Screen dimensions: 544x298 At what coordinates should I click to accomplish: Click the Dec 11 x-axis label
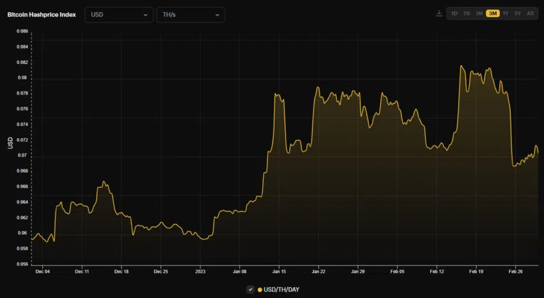click(x=82, y=272)
